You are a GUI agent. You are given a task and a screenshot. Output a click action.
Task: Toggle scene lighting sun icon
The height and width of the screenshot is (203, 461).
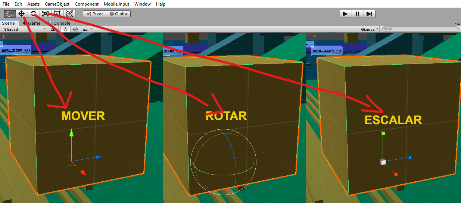pos(65,29)
